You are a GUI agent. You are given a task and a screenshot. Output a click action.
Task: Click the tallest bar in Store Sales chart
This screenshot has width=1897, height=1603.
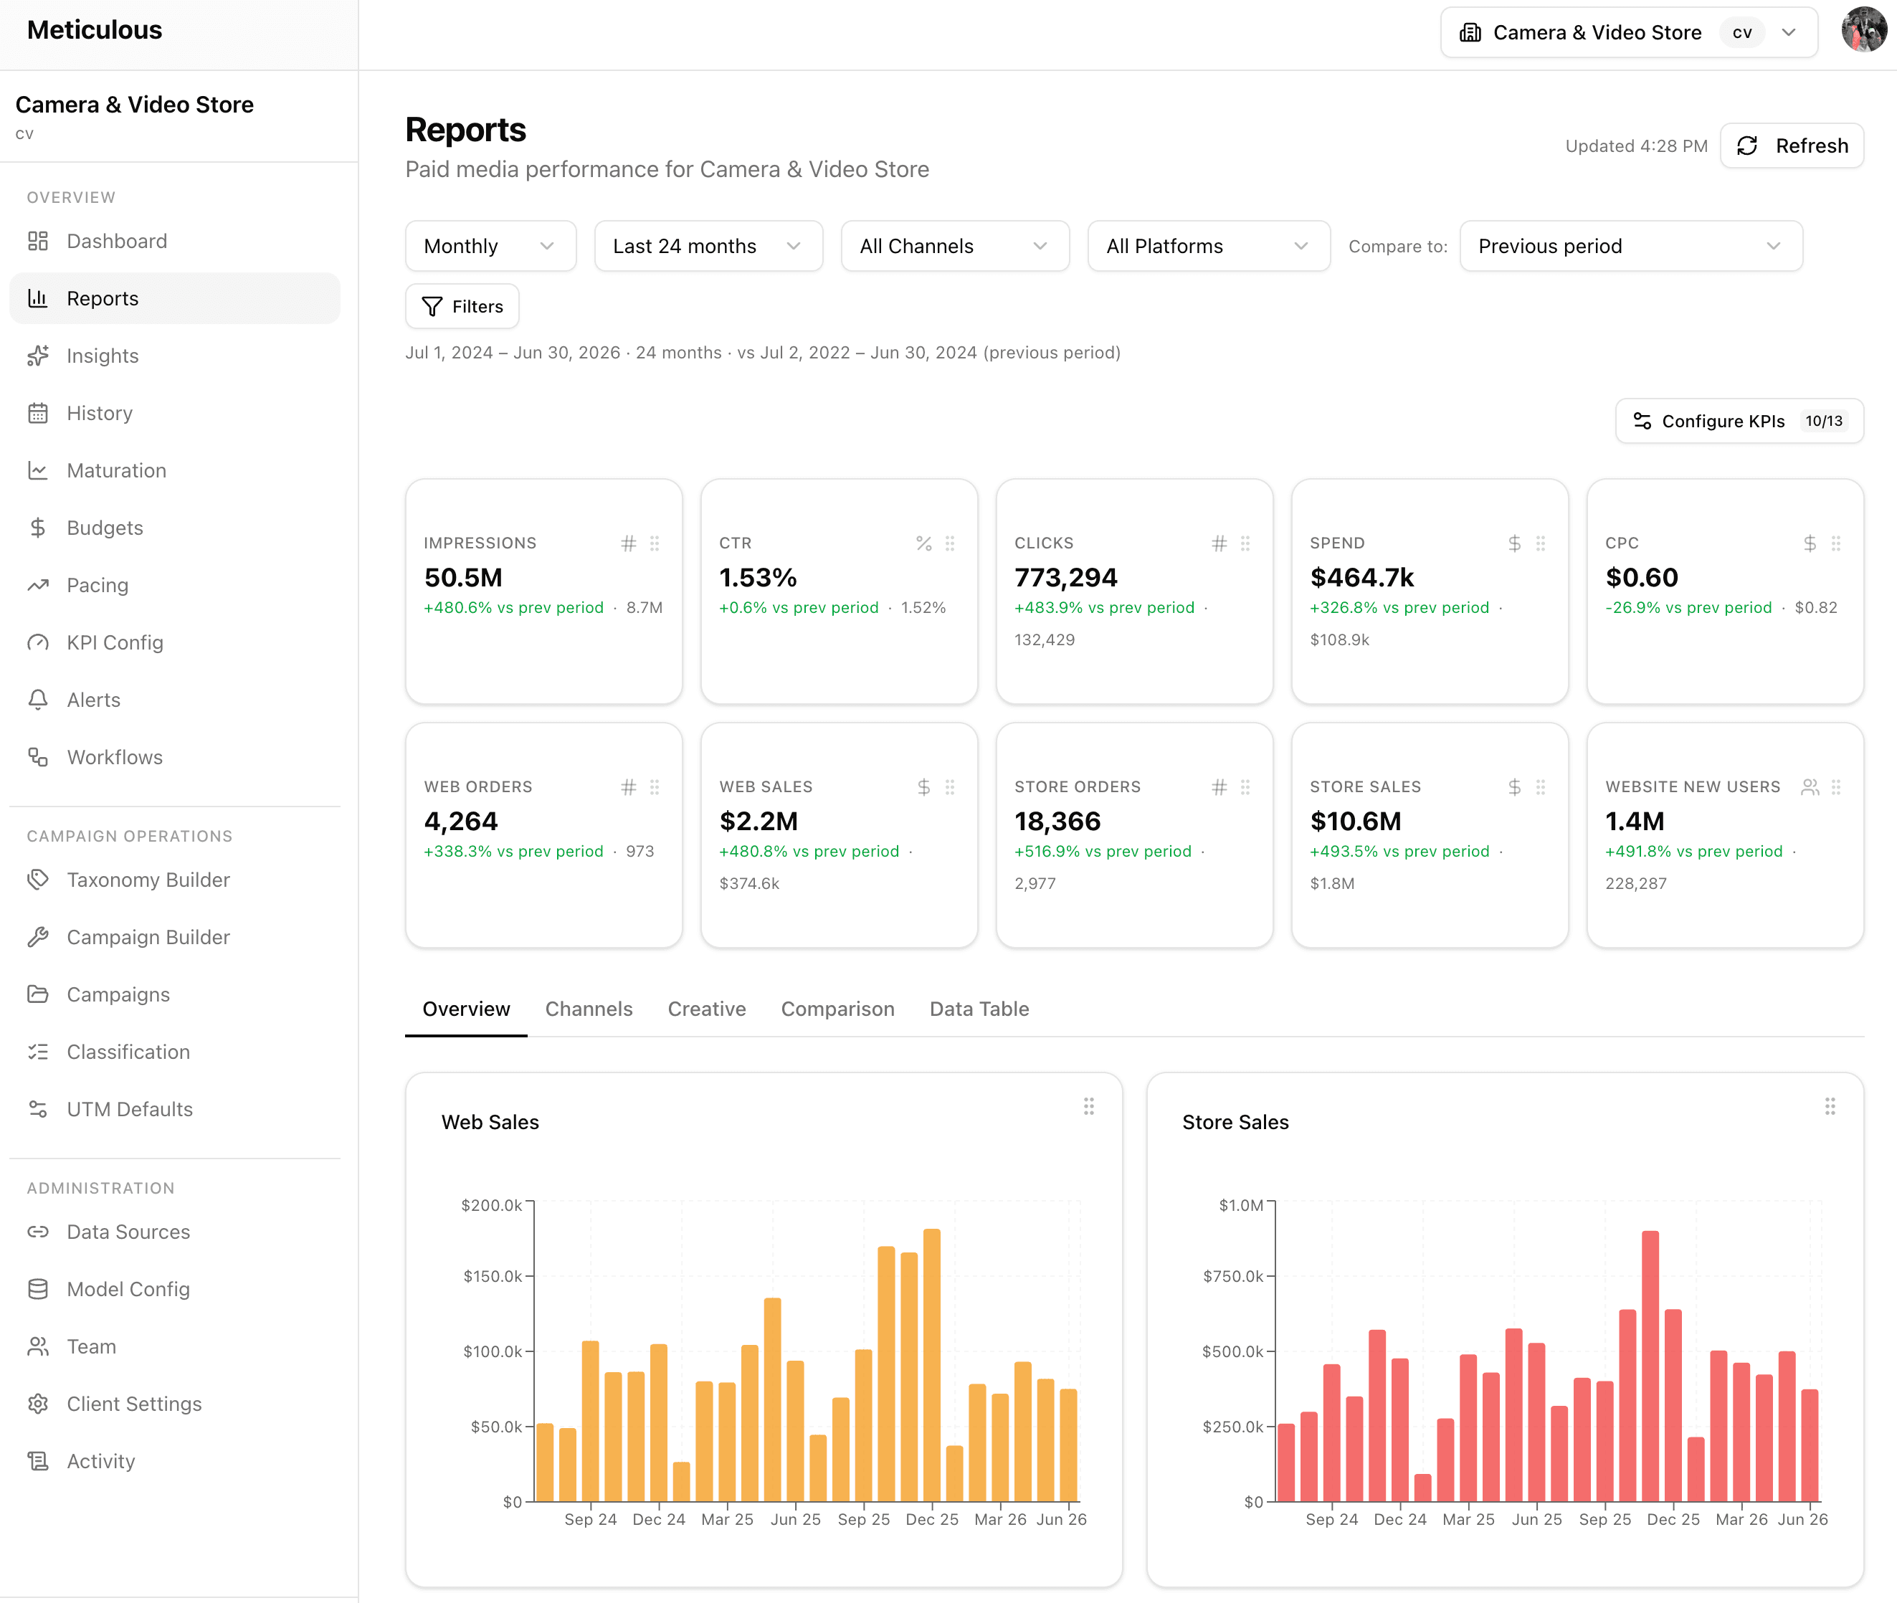[x=1651, y=1366]
